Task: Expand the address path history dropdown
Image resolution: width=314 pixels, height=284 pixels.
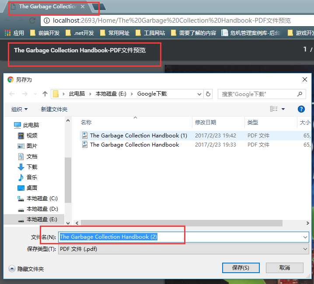Action: [x=199, y=94]
